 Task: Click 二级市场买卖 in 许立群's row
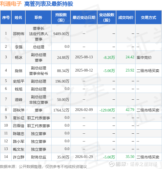pyautogui.click(x=148, y=157)
